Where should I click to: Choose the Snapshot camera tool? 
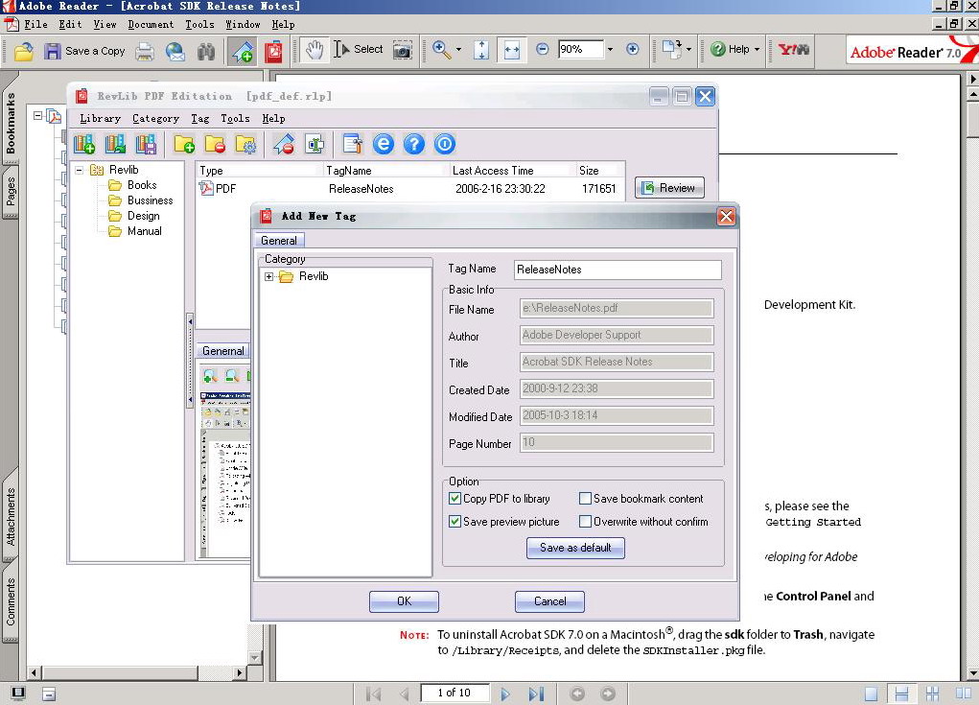[403, 50]
